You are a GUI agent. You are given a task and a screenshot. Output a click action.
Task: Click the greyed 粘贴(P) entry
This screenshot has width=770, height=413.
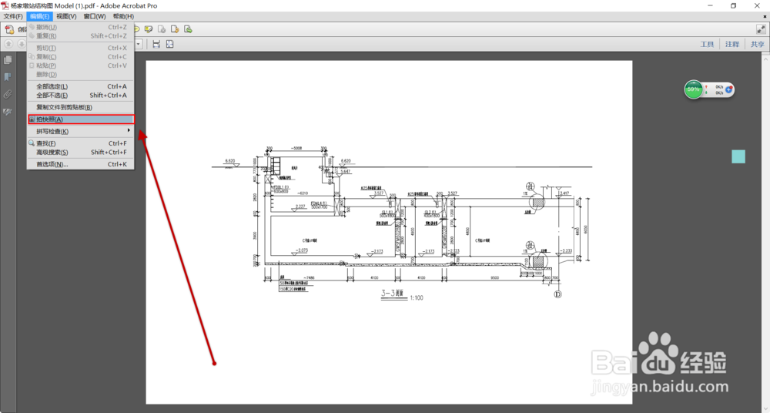[x=81, y=65]
